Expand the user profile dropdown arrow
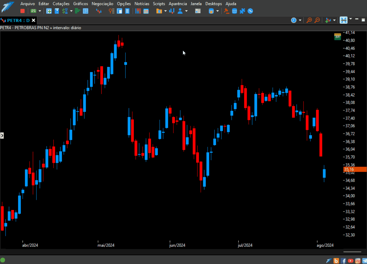Screen dimensions: 367x264 tap(187, 11)
